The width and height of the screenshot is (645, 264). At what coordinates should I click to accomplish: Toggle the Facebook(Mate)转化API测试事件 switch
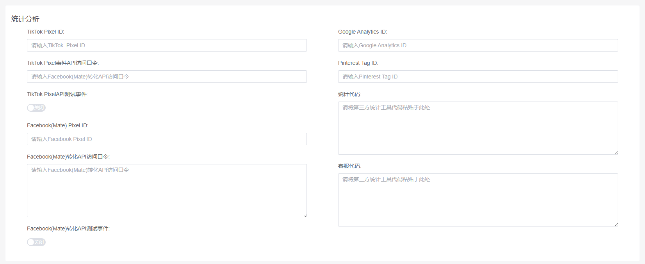(36, 242)
